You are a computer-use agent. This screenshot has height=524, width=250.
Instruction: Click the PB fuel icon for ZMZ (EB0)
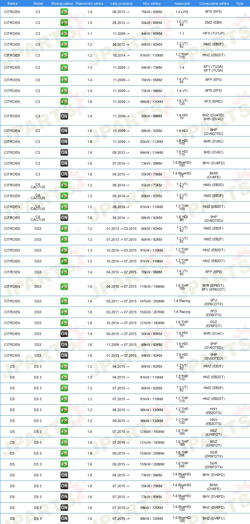pyautogui.click(x=64, y=23)
